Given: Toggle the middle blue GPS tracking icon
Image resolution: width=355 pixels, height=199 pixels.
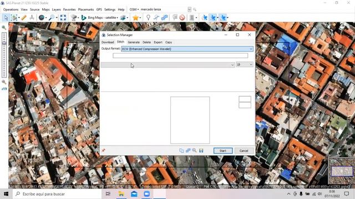Looking at the screenshot, I should pyautogui.click(x=213, y=18).
